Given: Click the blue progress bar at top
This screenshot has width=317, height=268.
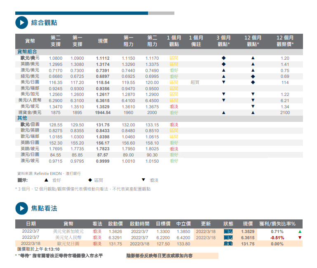Looking at the screenshot, I should click(x=81, y=13).
